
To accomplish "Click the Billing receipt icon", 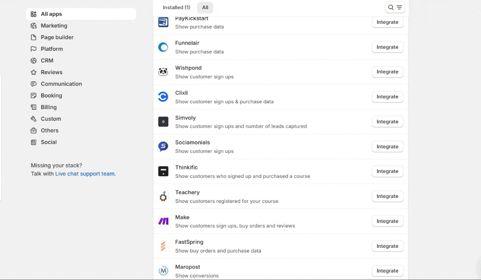I will tap(33, 107).
